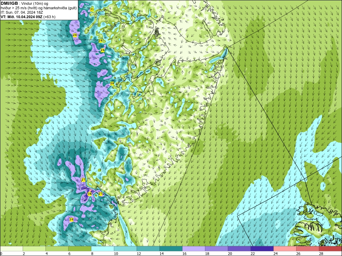Click the legend scale number 24
Viewport: 342px width, 256px height.
[x=275, y=254]
